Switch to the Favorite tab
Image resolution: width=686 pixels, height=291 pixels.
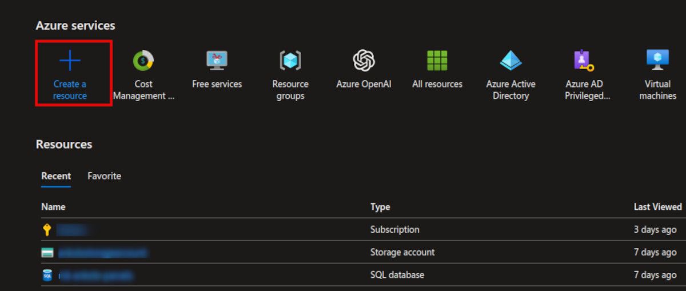pos(104,176)
